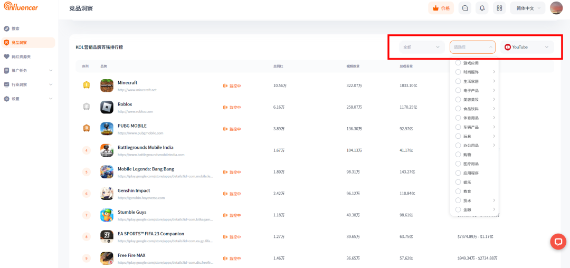Screen dimensions: 570x268
Task: Click the Stumble Guys app icon
Action: click(107, 215)
